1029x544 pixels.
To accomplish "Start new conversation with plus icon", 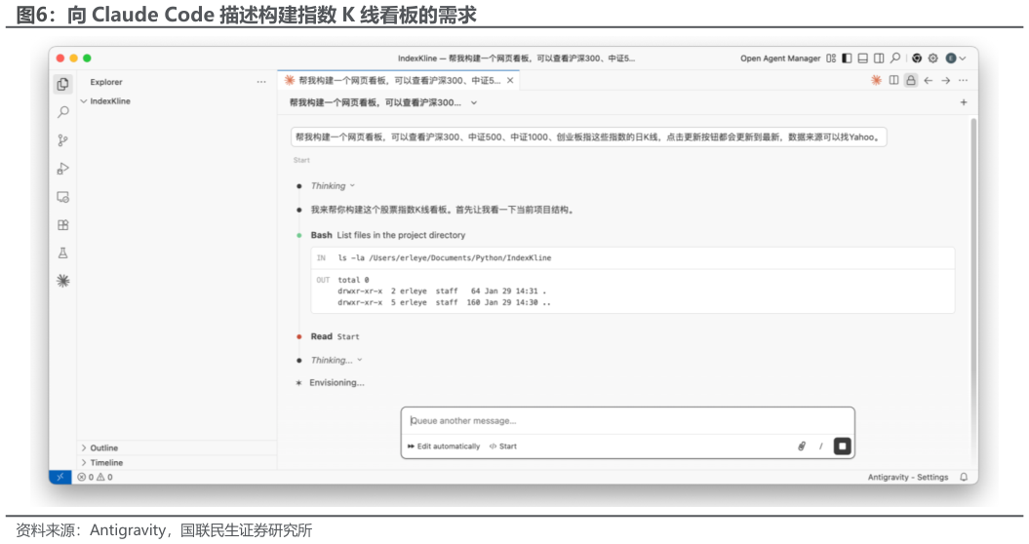I will pos(964,102).
